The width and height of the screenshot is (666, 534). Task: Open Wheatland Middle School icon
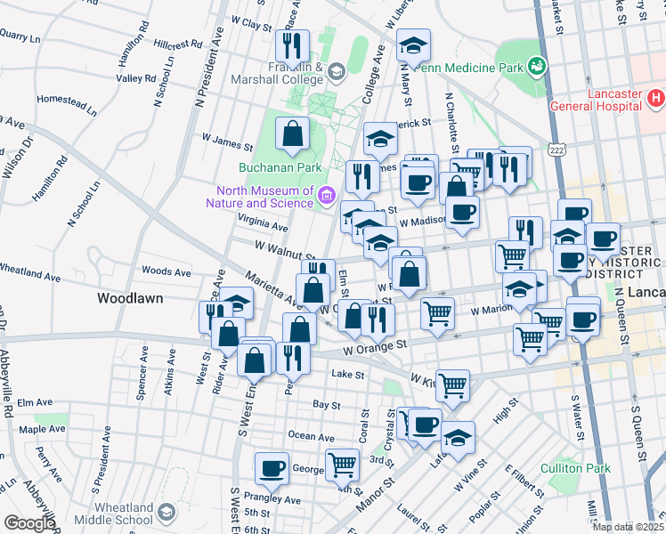[x=166, y=513]
